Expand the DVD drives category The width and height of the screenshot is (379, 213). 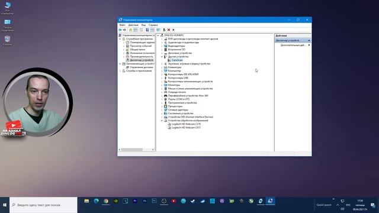(162, 39)
